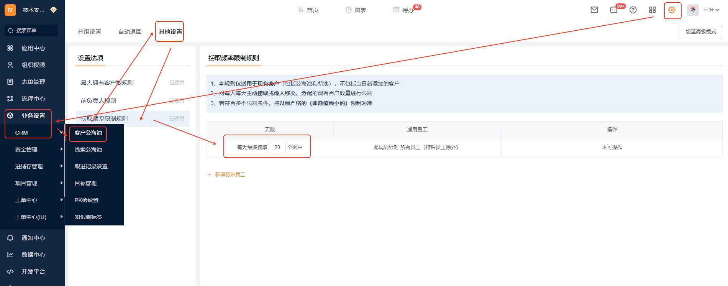Open the help question mark icon
Image resolution: width=728 pixels, height=286 pixels.
tap(633, 10)
